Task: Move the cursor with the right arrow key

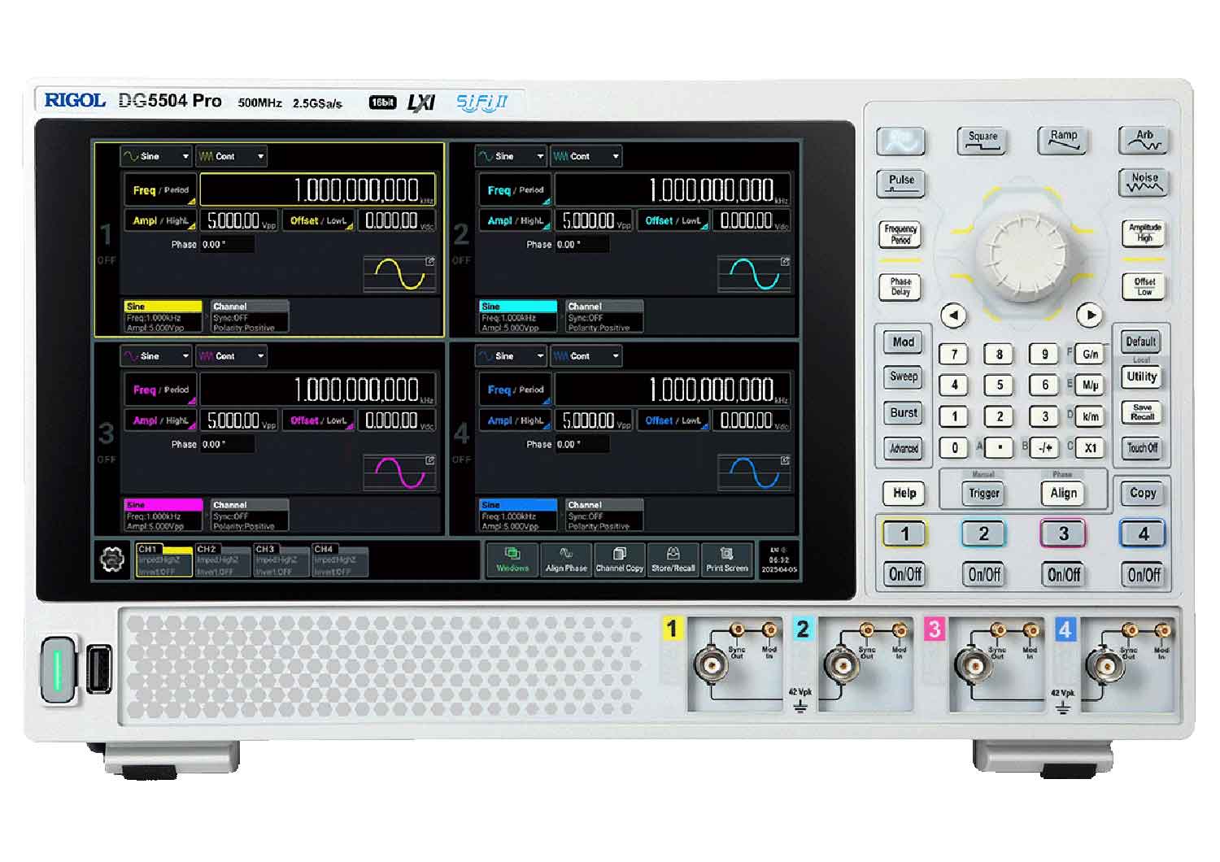Action: [1089, 315]
